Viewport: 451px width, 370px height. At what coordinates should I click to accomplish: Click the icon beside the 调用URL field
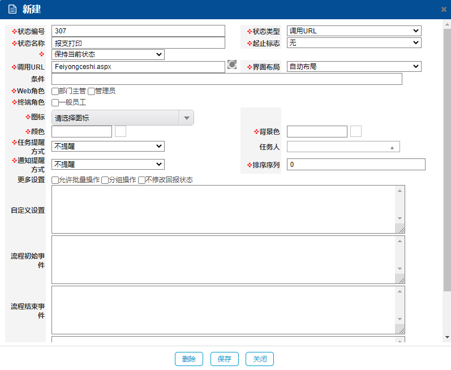(x=232, y=65)
